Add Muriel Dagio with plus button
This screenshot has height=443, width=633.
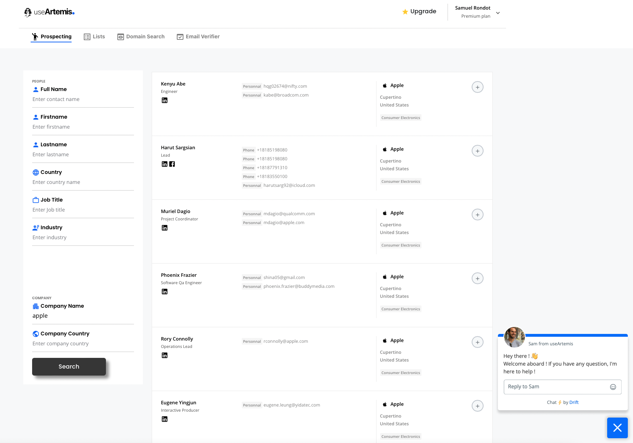point(478,214)
